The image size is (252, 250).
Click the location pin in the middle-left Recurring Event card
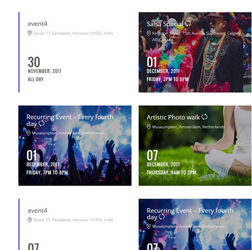29,133
